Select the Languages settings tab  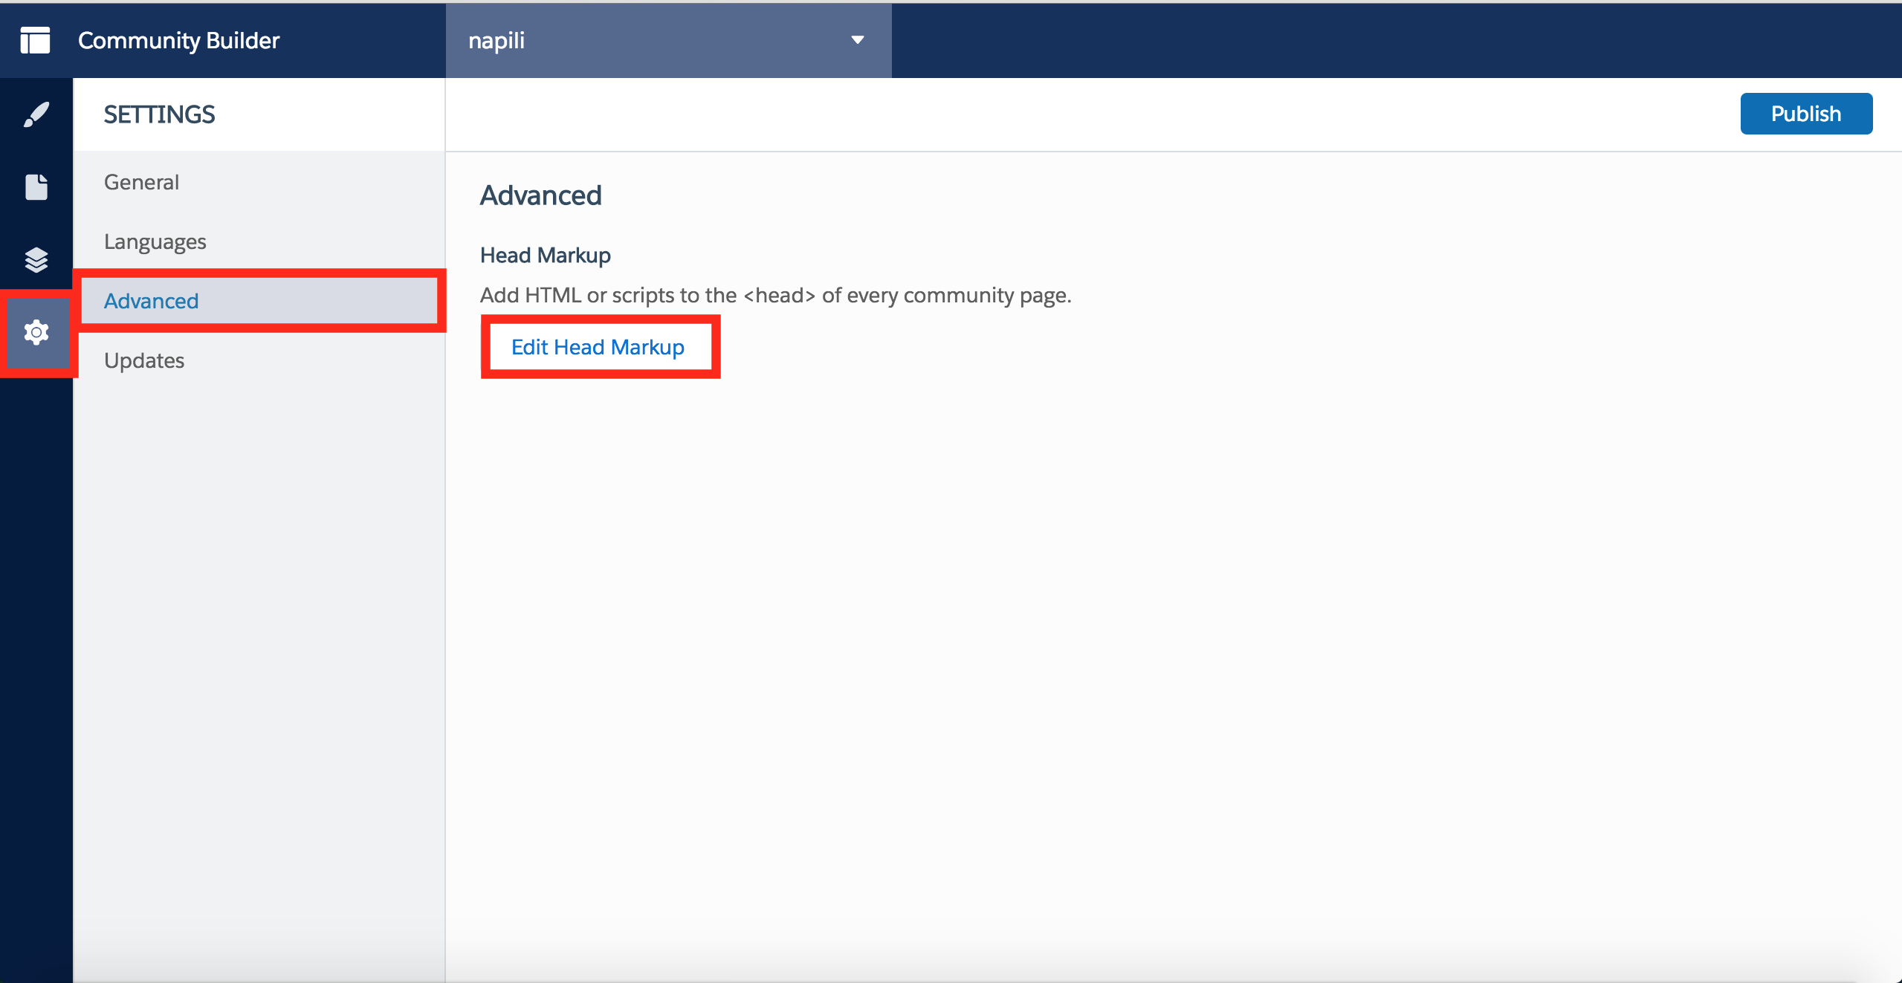pos(155,241)
